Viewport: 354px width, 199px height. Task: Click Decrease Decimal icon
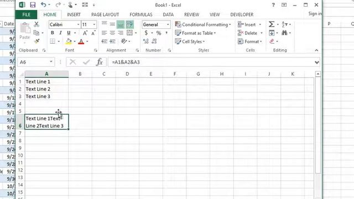pos(154,41)
